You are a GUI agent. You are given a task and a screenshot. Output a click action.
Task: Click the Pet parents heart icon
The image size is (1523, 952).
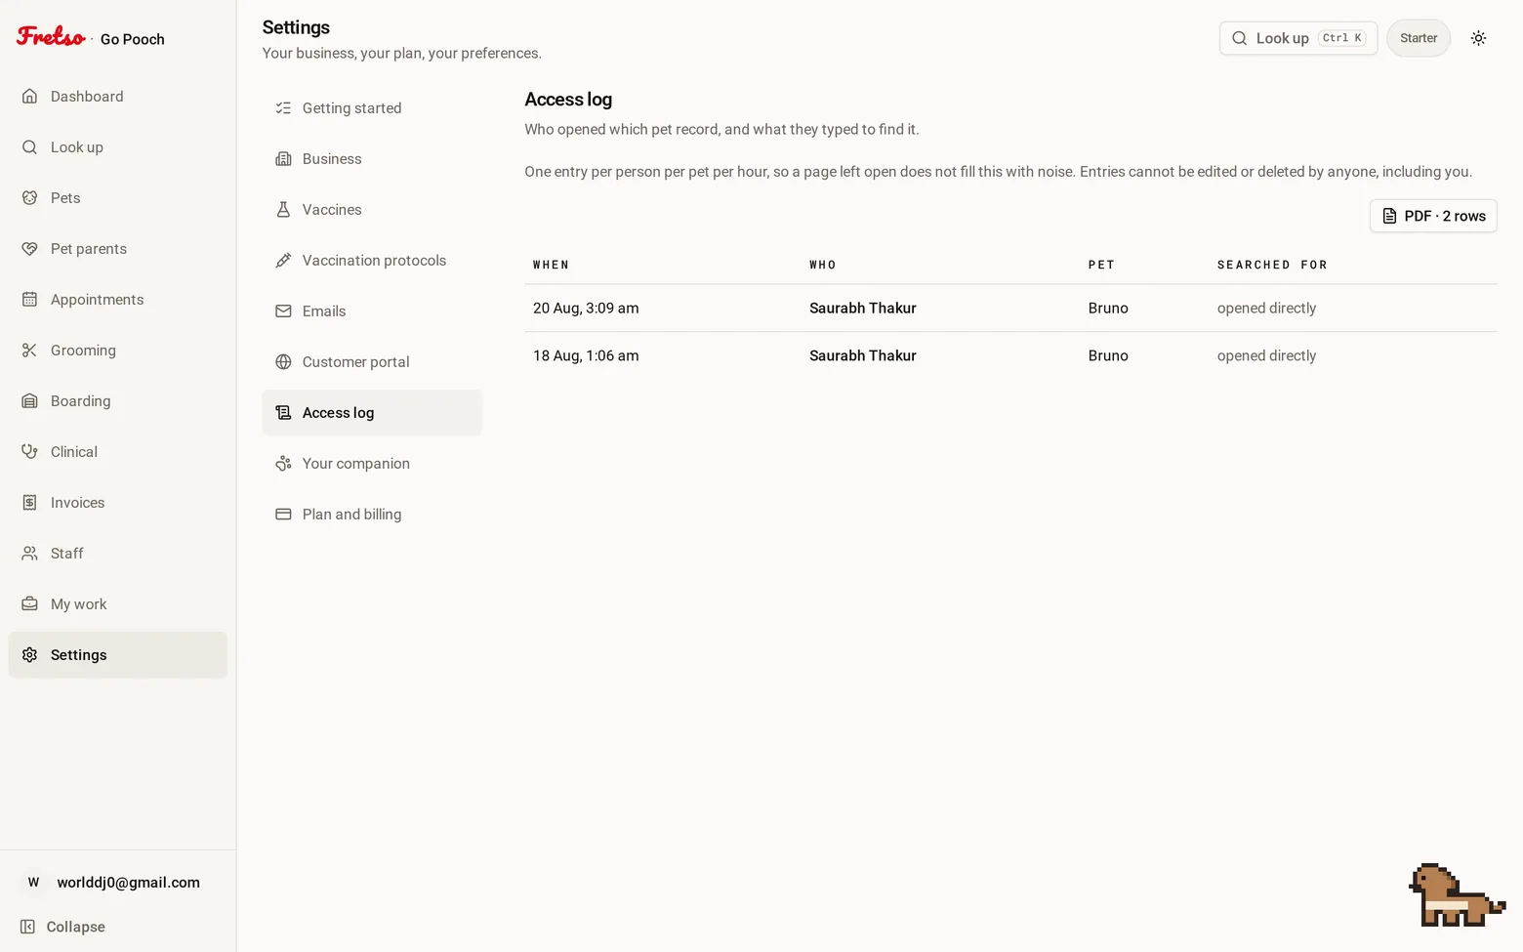click(x=29, y=249)
